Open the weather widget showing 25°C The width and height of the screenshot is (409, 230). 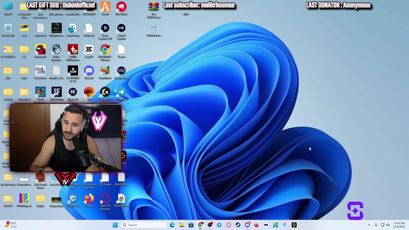click(10, 225)
